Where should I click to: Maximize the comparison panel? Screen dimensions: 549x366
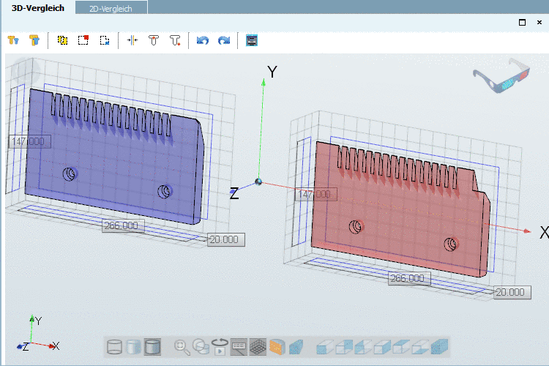522,23
